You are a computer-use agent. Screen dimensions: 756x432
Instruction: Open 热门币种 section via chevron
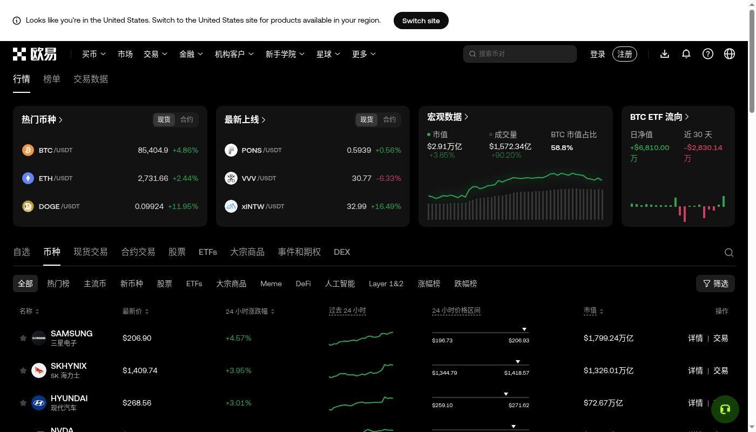(60, 120)
